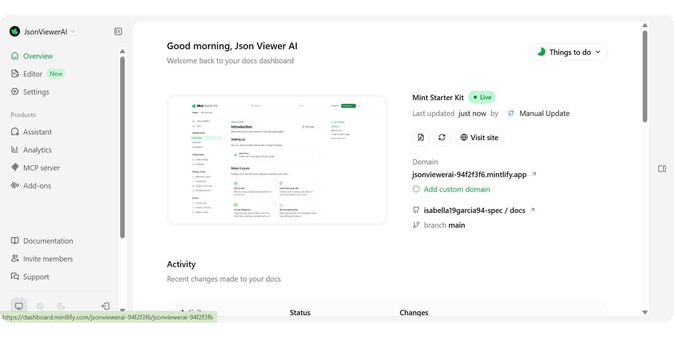The height and width of the screenshot is (337, 674).
Task: Collapse the left navigation sidebar
Action: [118, 32]
